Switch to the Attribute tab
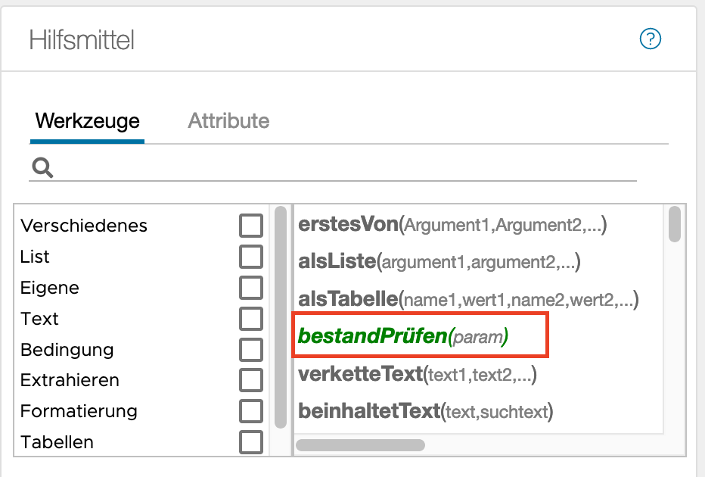 point(228,120)
